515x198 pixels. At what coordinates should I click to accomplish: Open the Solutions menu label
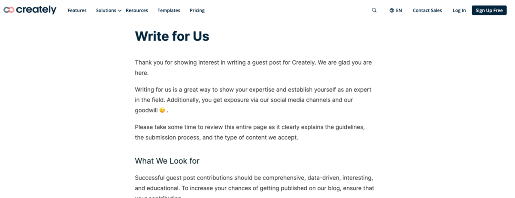click(106, 10)
